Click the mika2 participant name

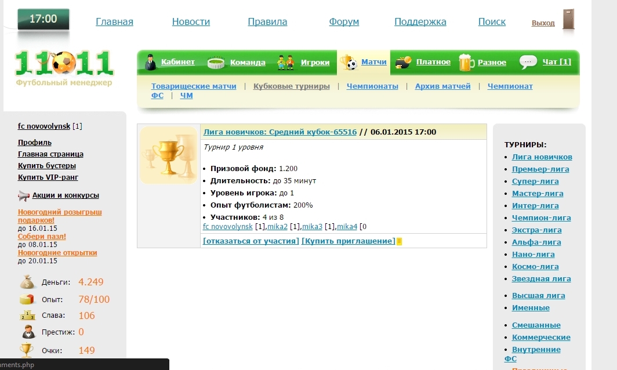click(x=277, y=226)
